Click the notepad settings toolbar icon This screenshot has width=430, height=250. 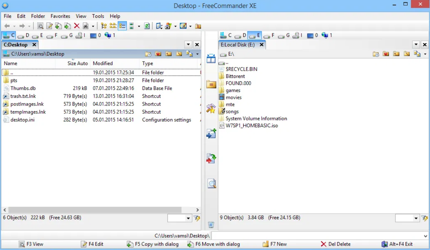(x=183, y=26)
